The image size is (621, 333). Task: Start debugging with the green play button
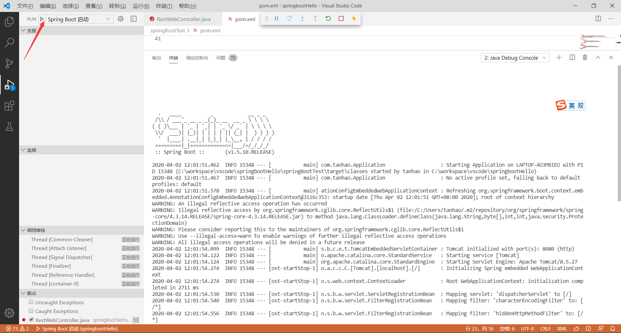pos(42,19)
